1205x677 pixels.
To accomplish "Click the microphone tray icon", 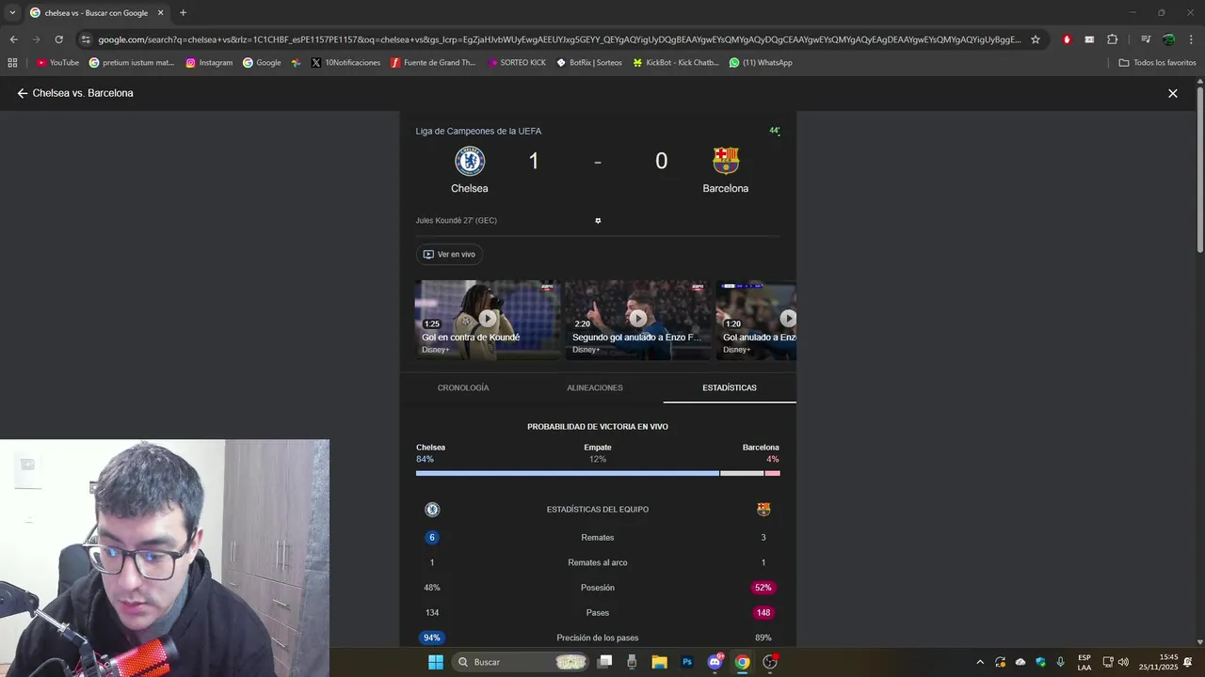I will (1061, 662).
